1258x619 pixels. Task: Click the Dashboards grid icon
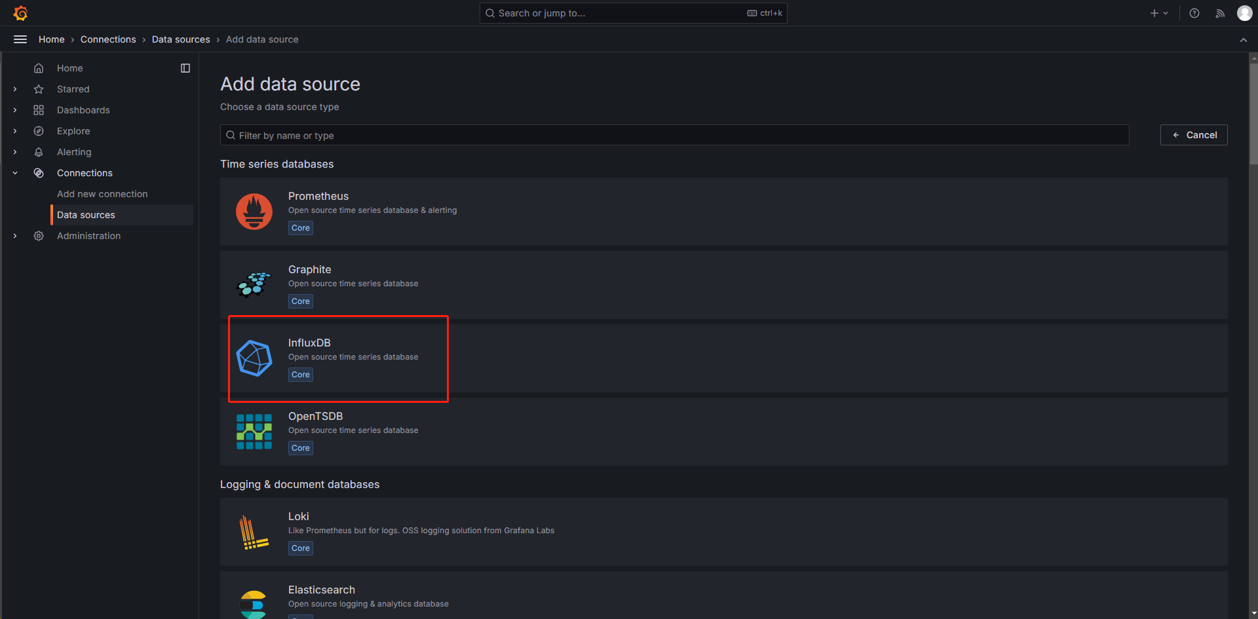point(39,110)
